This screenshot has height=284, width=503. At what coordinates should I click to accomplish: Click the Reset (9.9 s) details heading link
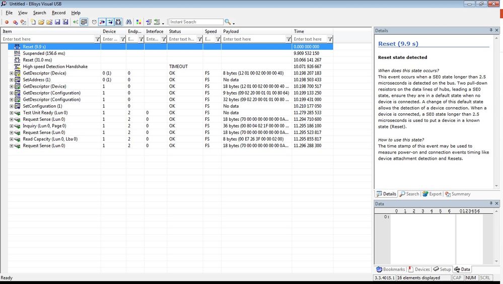click(x=398, y=44)
